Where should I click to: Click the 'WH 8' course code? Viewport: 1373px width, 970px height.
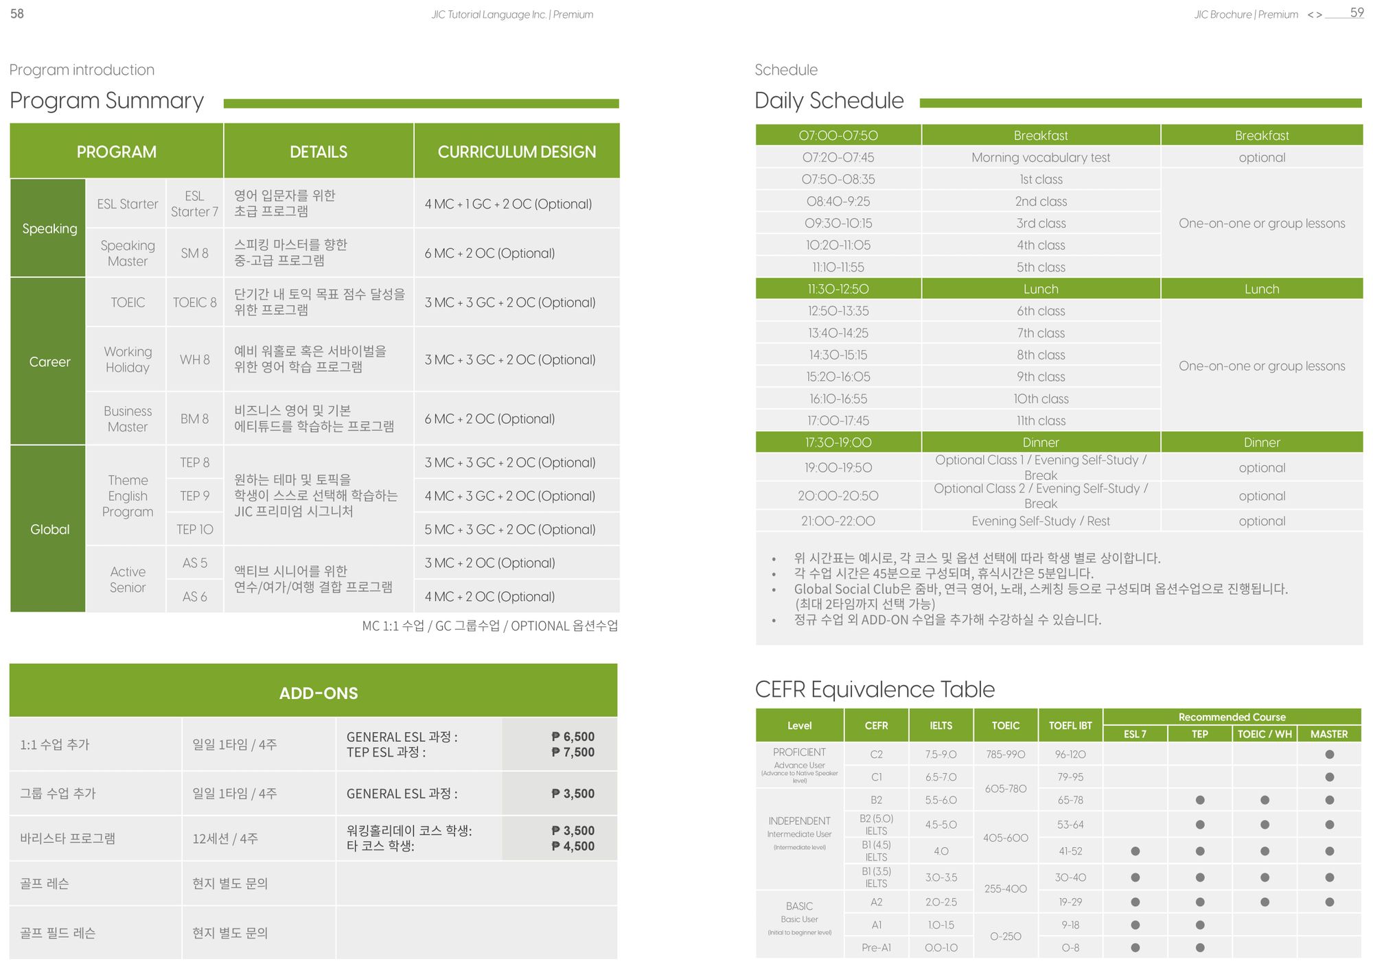(195, 359)
